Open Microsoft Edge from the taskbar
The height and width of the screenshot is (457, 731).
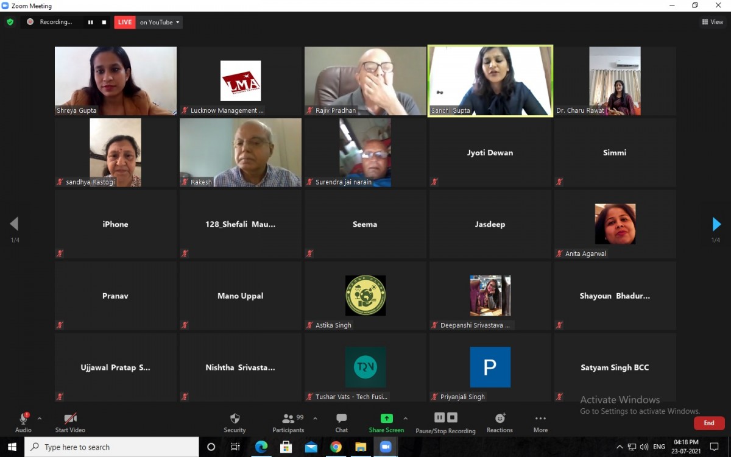click(x=261, y=447)
